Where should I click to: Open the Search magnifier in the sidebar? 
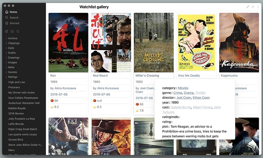(x=7, y=17)
